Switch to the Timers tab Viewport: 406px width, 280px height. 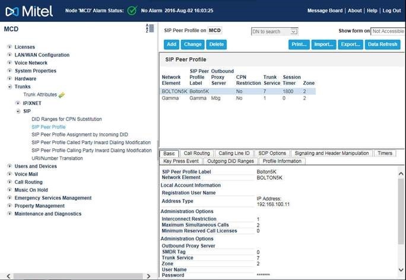[x=385, y=153]
